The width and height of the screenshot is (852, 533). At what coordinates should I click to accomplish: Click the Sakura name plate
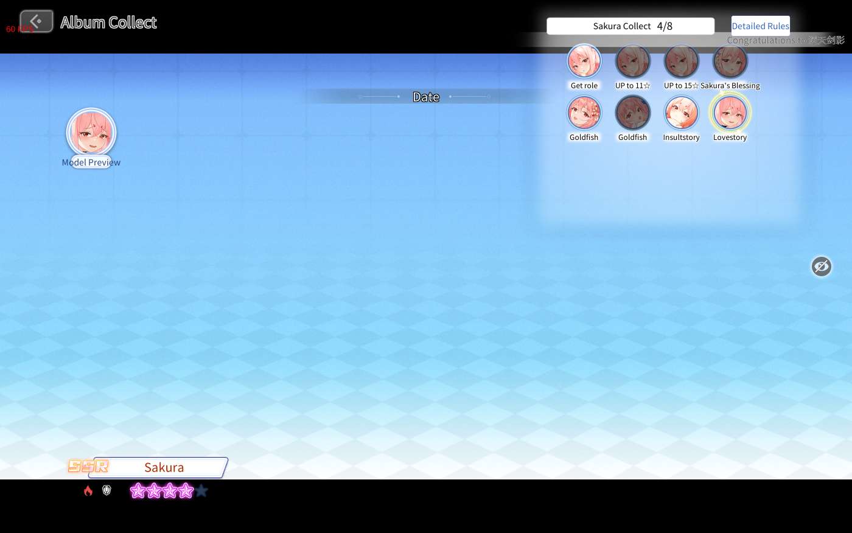164,467
